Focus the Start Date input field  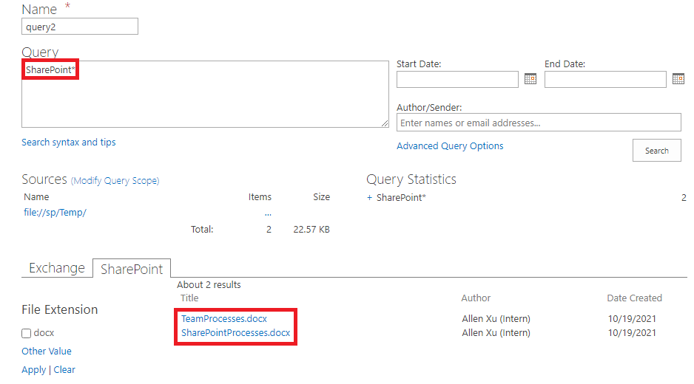pyautogui.click(x=458, y=80)
